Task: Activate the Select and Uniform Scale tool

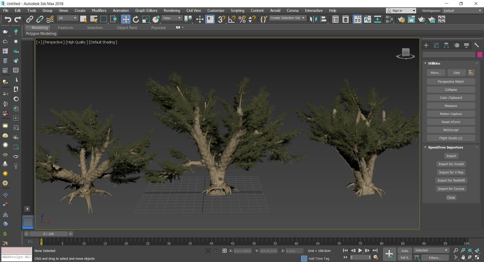Action: [146, 19]
